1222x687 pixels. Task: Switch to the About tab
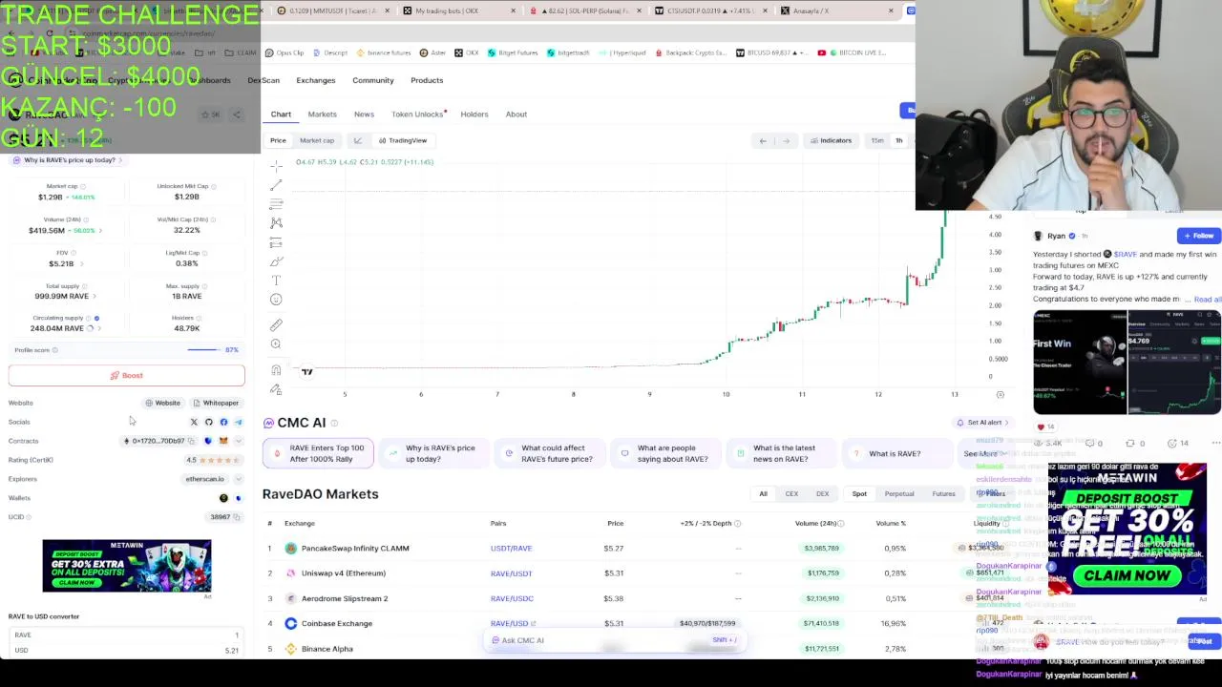click(516, 114)
